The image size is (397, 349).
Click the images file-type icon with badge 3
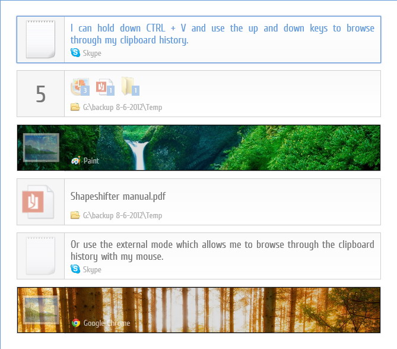80,87
